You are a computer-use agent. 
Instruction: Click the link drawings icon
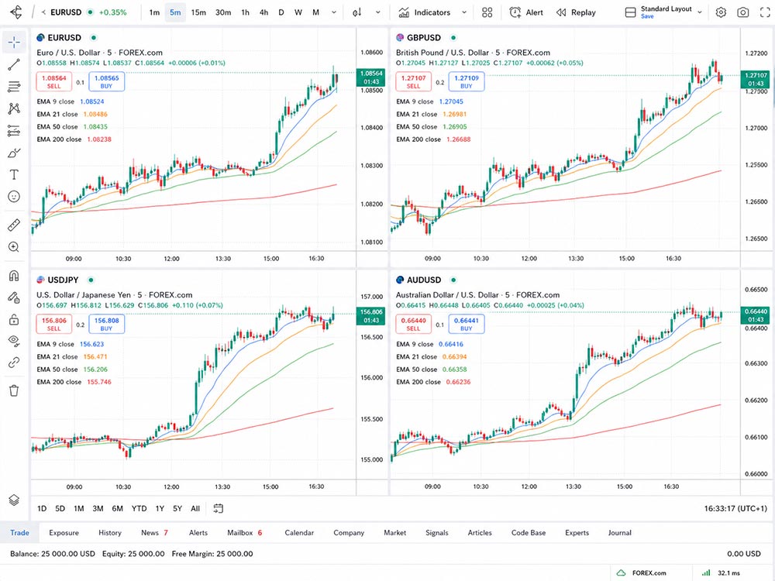(14, 363)
